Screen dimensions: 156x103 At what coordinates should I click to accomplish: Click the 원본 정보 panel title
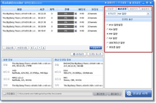[x=8, y=60]
